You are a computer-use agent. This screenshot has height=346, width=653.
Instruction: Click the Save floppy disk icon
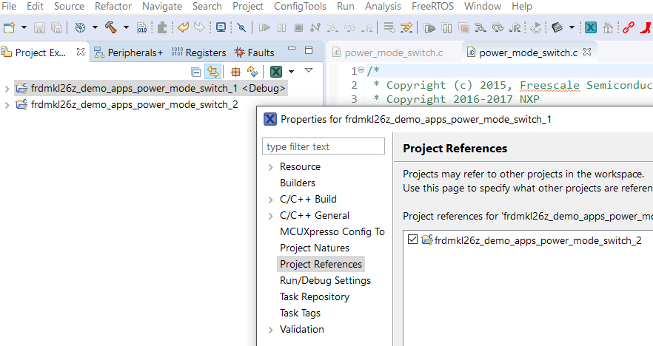[39, 28]
